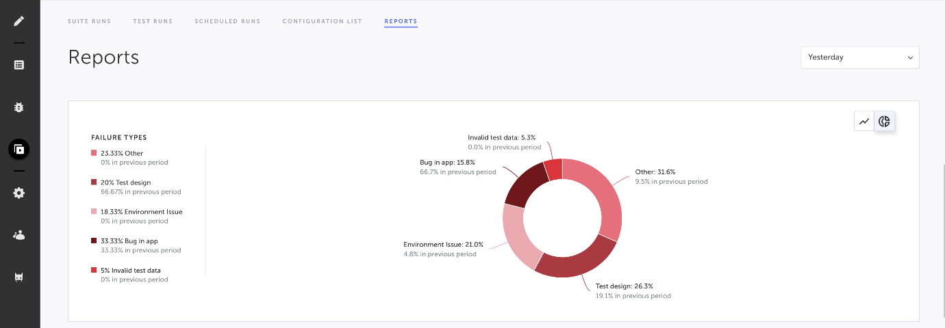Click the cat mask icon in sidebar
Screen dimensions: 945x328
[x=19, y=277]
